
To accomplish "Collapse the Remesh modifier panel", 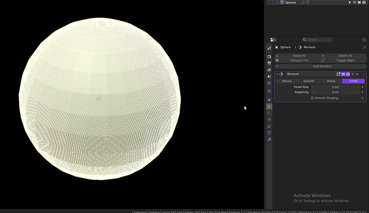I will pos(277,74).
